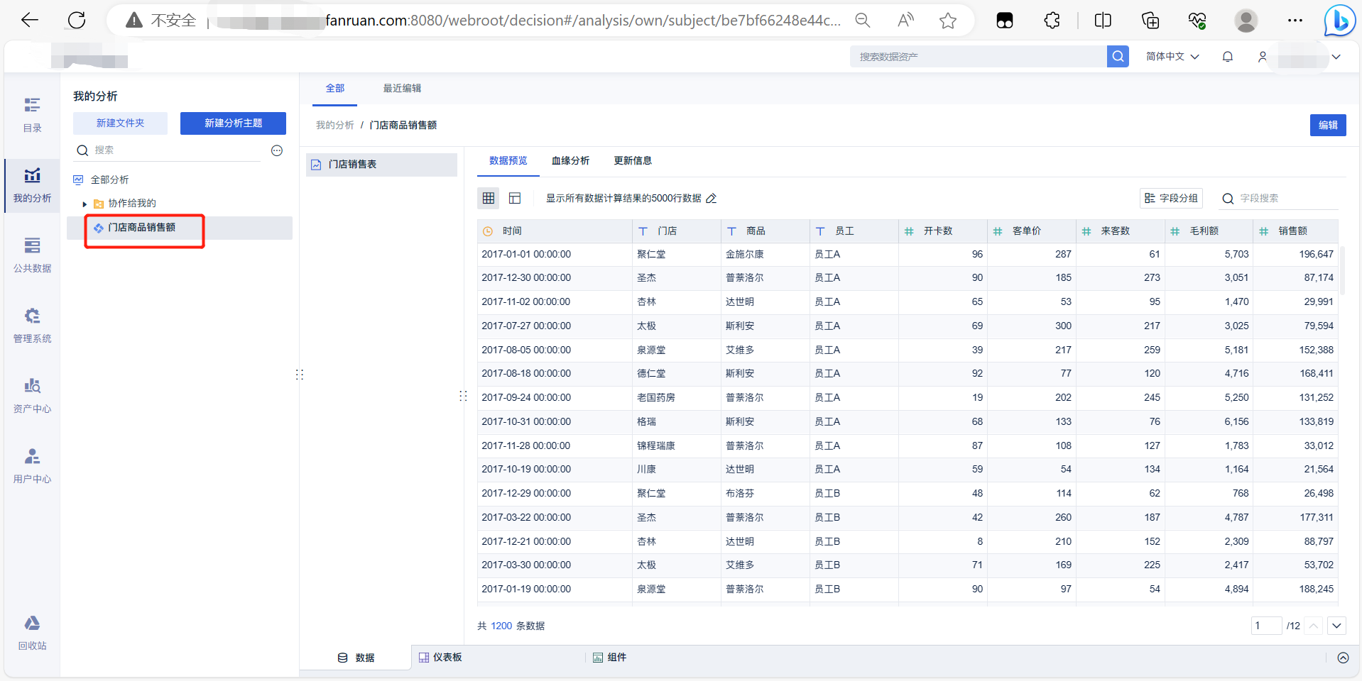This screenshot has height=681, width=1362.
Task: Open the 简体中文 language dropdown
Action: tap(1172, 57)
